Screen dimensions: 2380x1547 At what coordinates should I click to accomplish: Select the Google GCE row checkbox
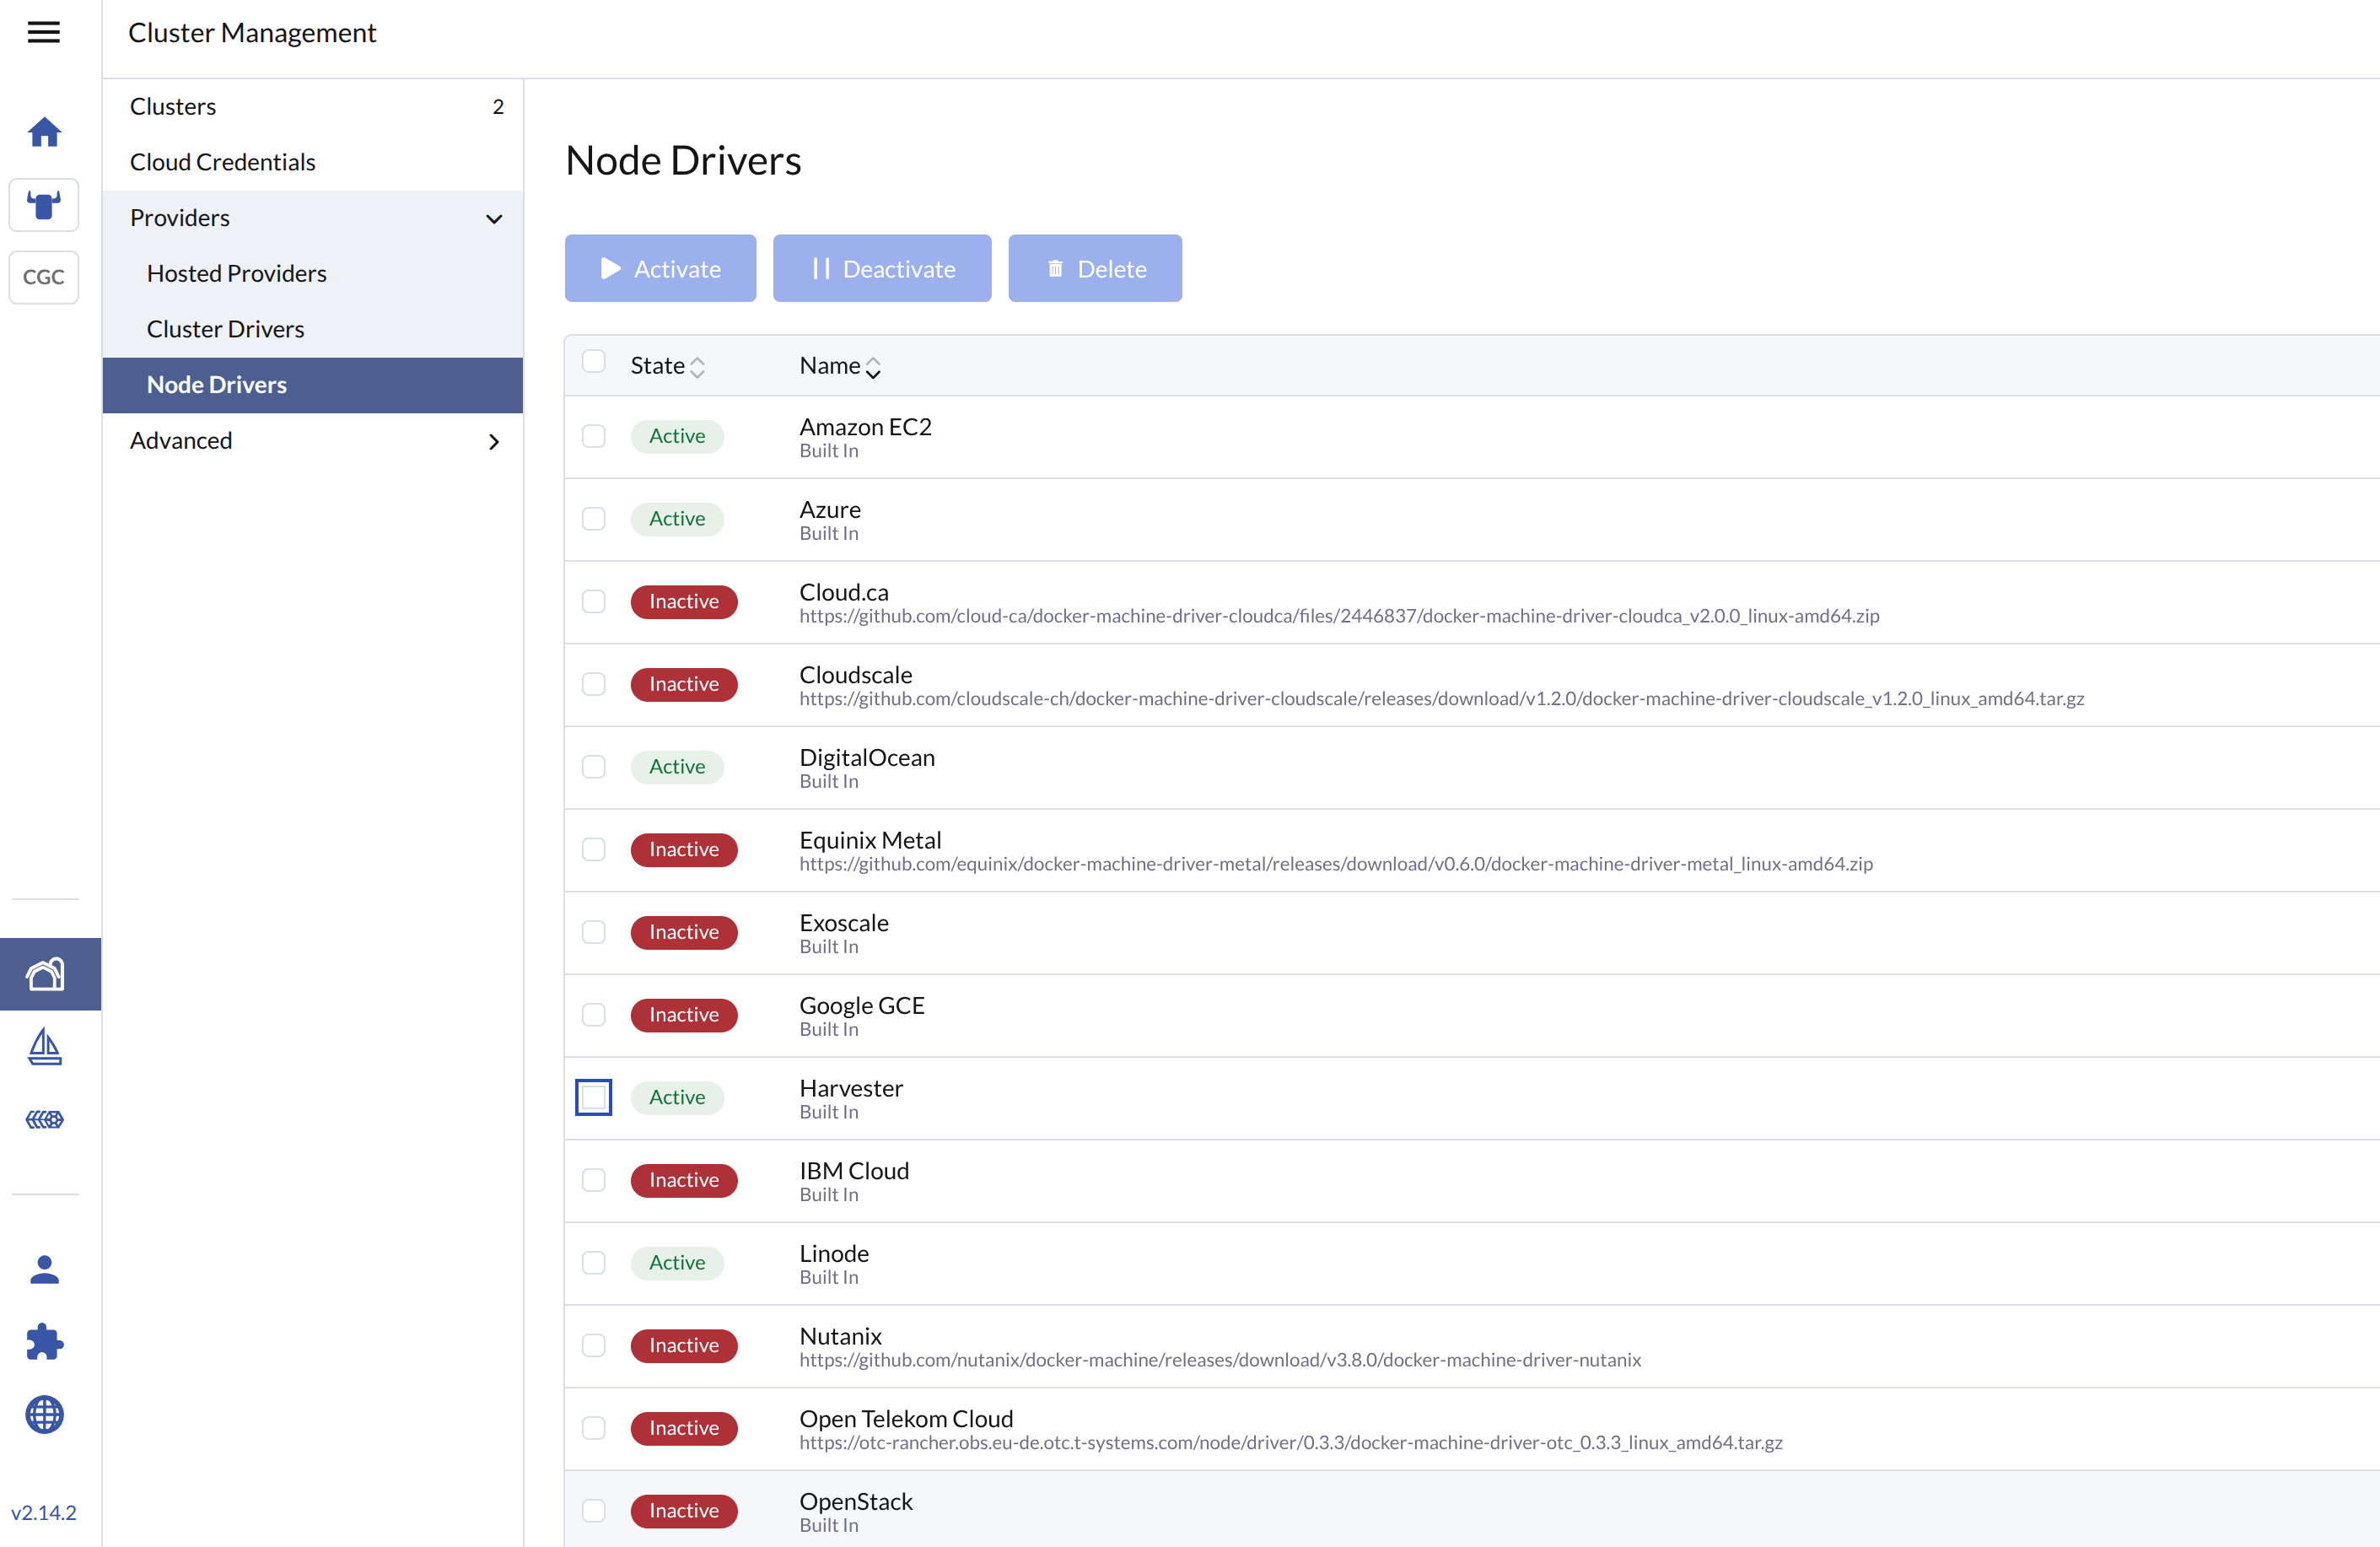coord(594,1015)
